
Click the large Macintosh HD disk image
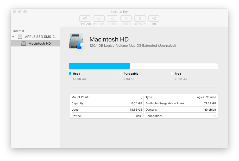pyautogui.click(x=77, y=41)
